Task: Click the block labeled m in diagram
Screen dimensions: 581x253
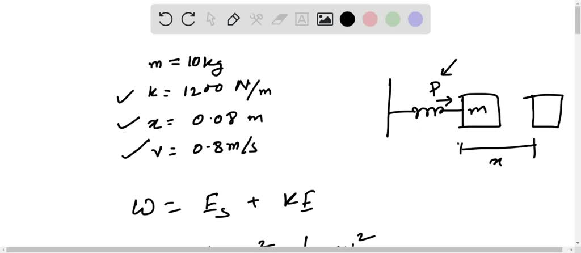Action: (x=481, y=111)
